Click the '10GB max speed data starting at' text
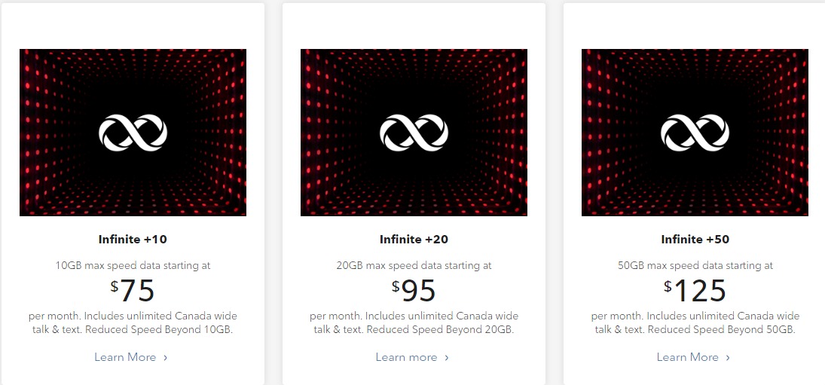825x385 pixels. [x=133, y=266]
